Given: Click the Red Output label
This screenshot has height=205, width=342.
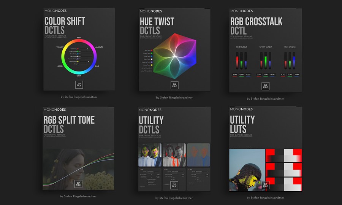Looking at the screenshot, I should (241, 47).
